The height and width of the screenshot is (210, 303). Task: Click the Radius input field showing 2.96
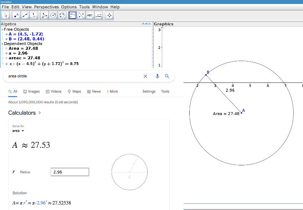pyautogui.click(x=70, y=172)
